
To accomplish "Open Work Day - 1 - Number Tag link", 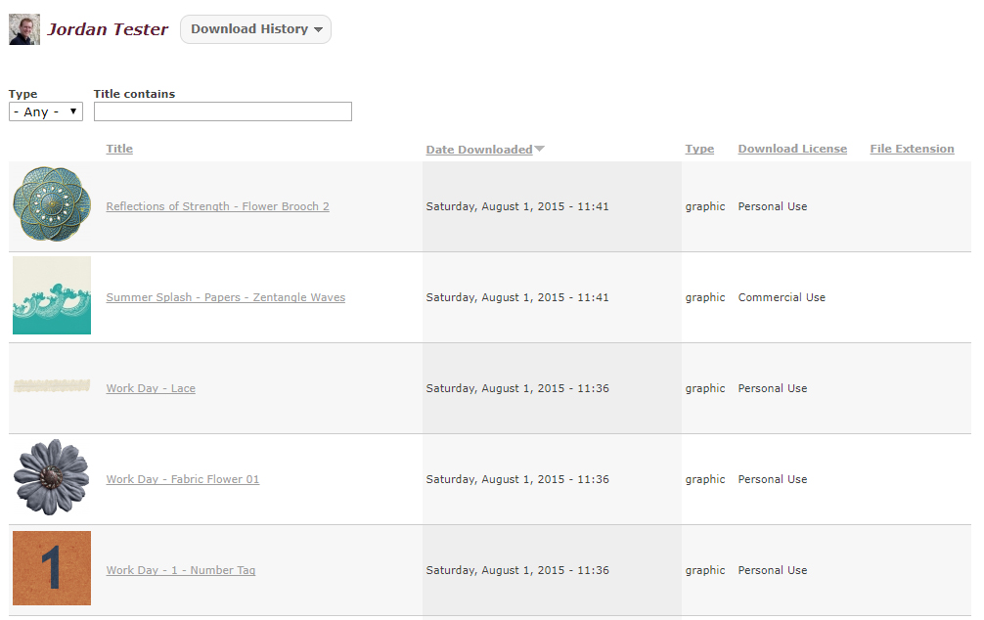I will 181,570.
